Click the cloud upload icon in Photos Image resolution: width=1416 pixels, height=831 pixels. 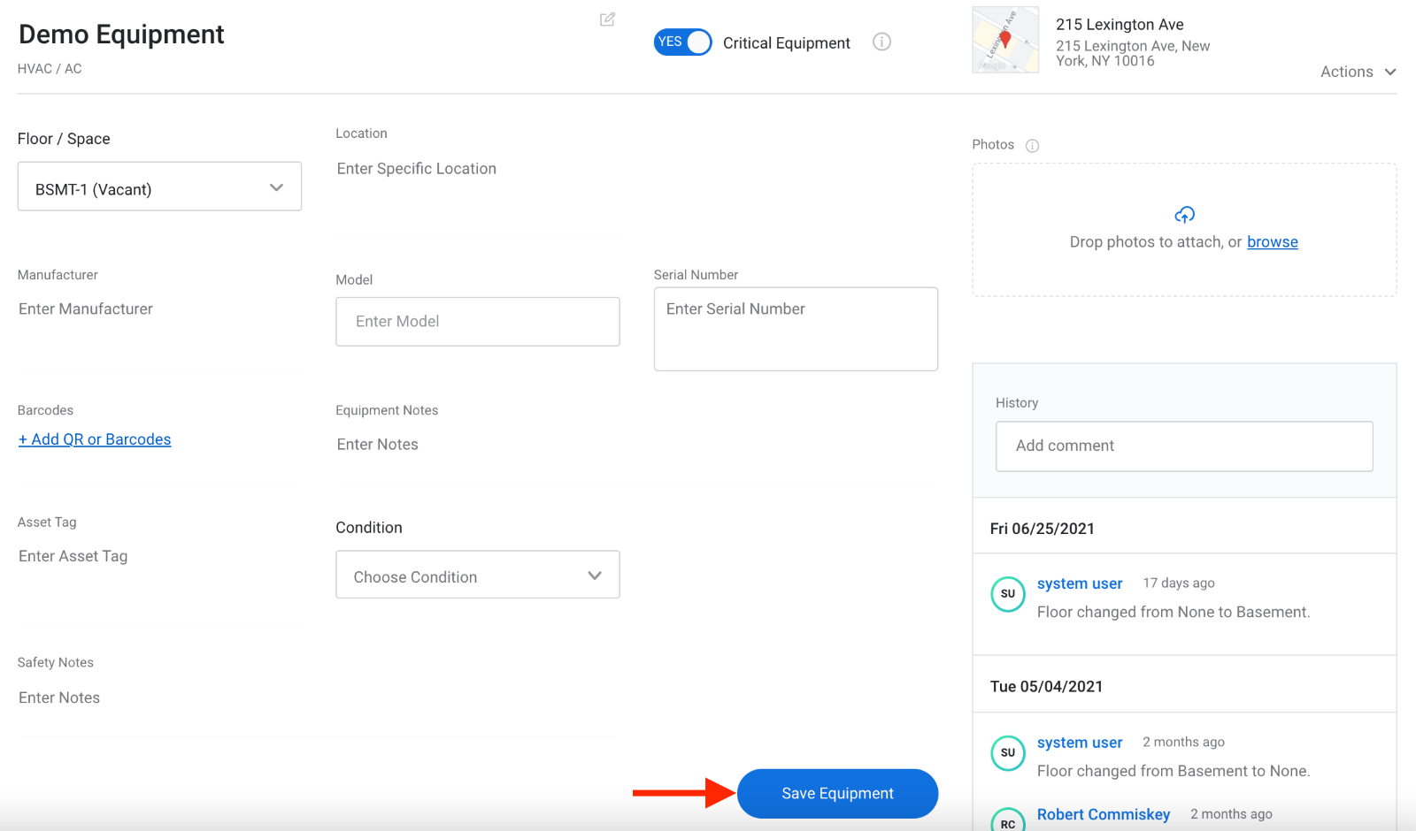(x=1184, y=215)
